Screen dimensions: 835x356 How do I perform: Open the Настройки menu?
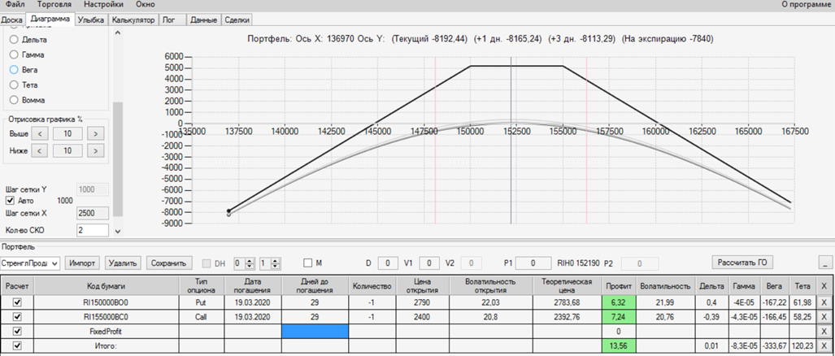(x=103, y=4)
